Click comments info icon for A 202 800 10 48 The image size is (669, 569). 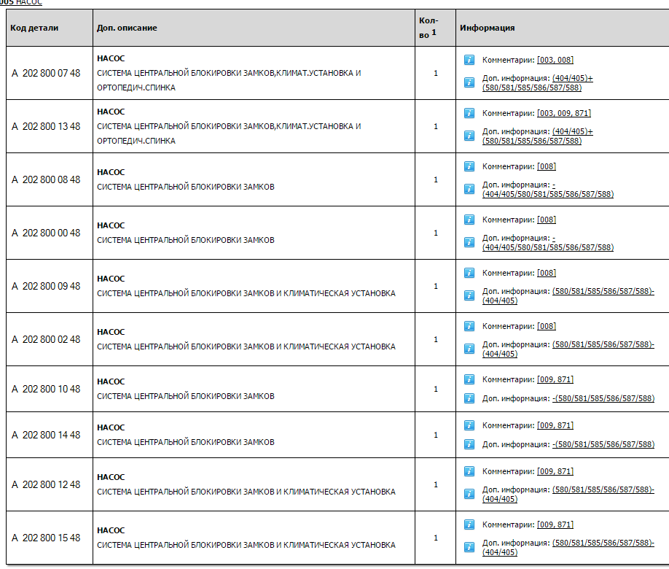469,379
